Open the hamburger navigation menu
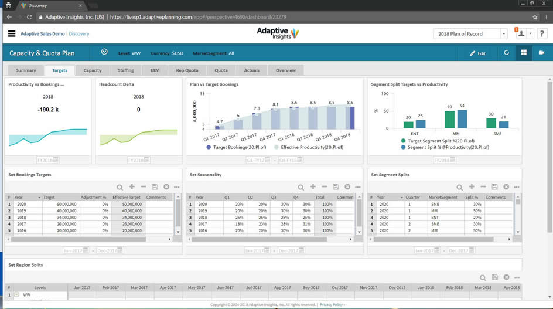The image size is (553, 309). 12,33
